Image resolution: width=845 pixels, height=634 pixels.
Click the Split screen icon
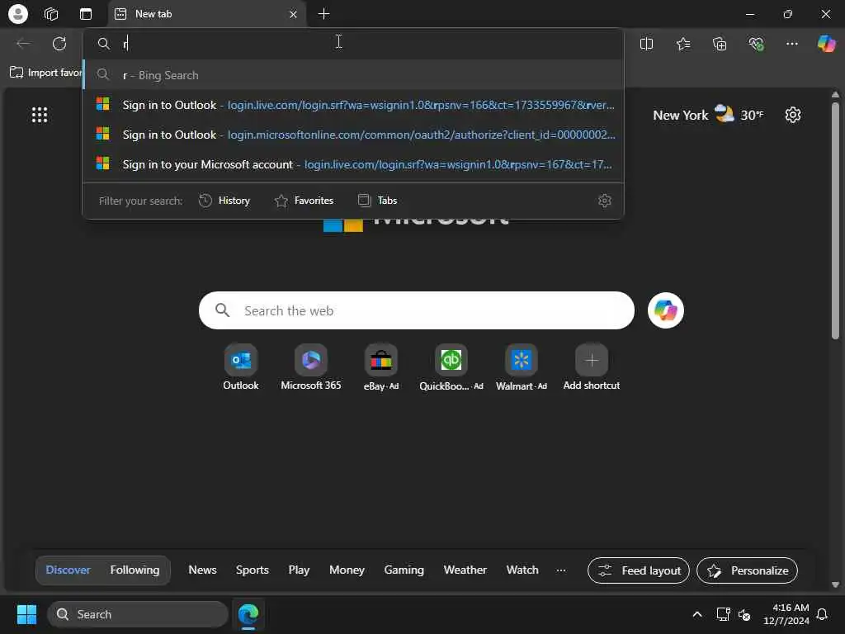pos(646,44)
